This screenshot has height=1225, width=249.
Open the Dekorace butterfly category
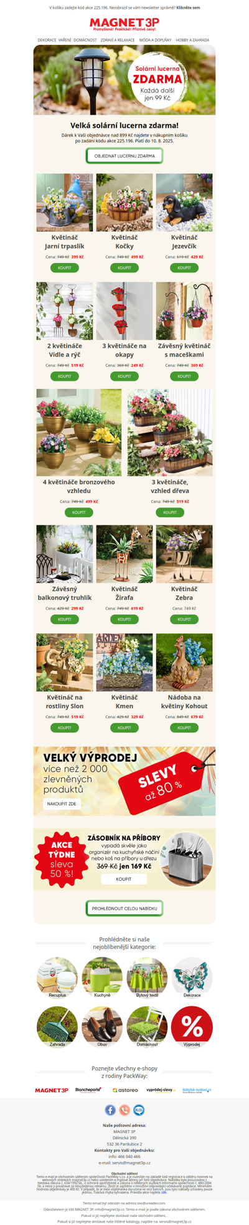coord(192,978)
